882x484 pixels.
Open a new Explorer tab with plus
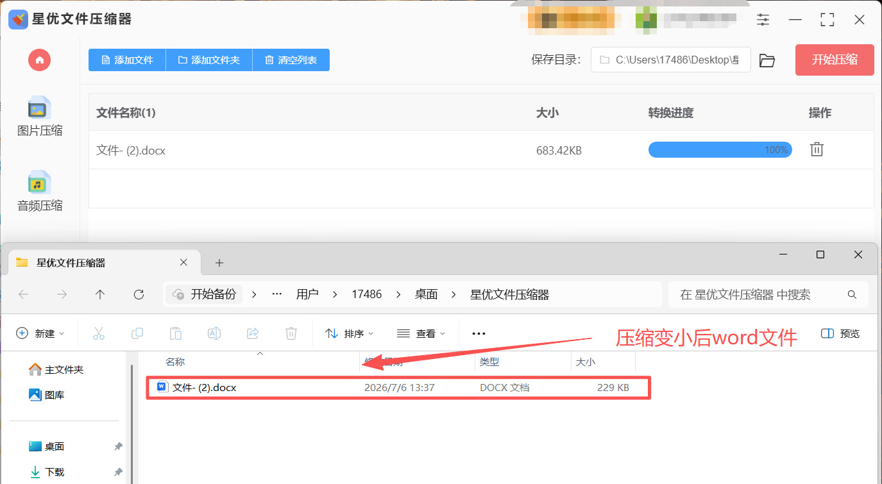[x=219, y=262]
